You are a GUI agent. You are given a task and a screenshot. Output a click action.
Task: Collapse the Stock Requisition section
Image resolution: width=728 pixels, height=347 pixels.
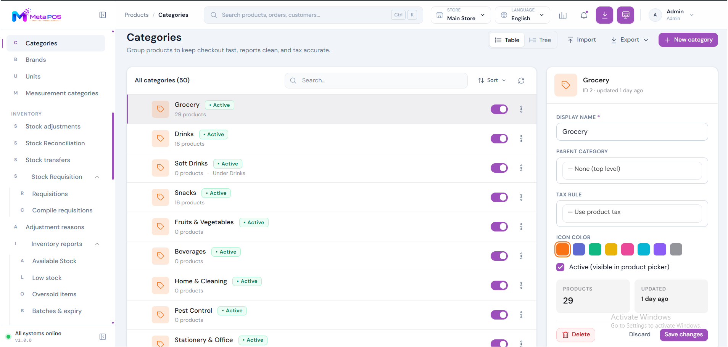pyautogui.click(x=97, y=177)
